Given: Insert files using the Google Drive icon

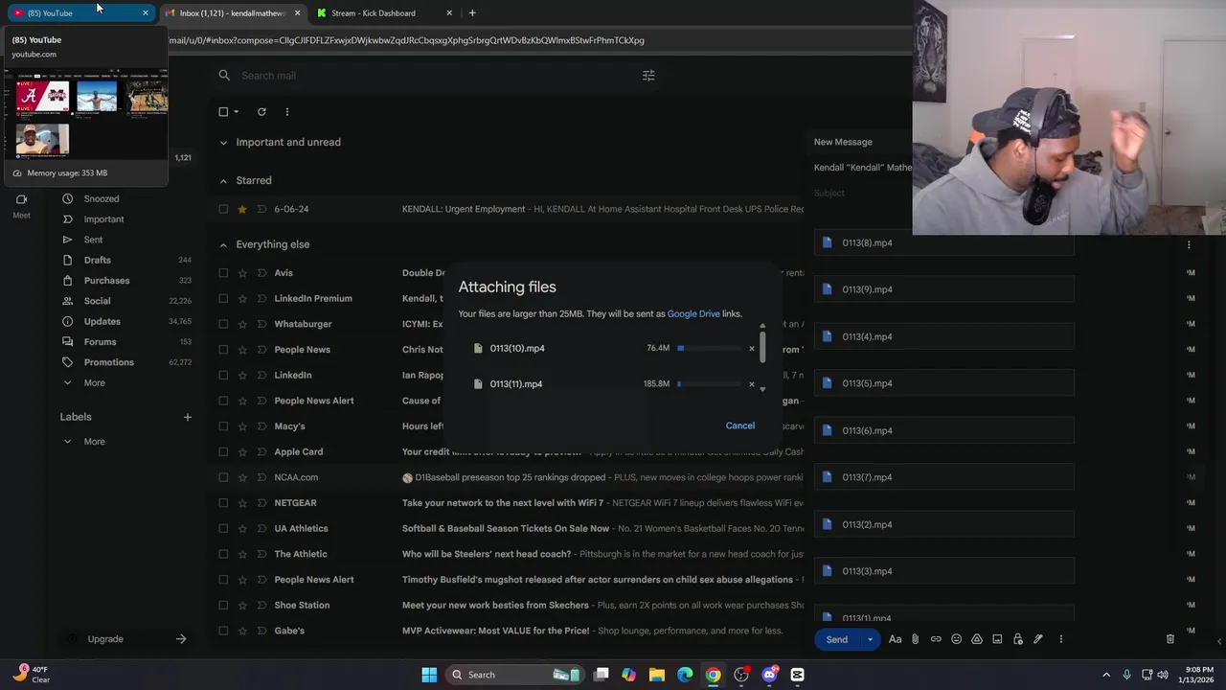Looking at the screenshot, I should click(x=977, y=639).
